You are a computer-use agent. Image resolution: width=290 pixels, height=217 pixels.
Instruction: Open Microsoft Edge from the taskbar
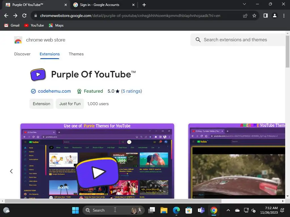pos(176,210)
